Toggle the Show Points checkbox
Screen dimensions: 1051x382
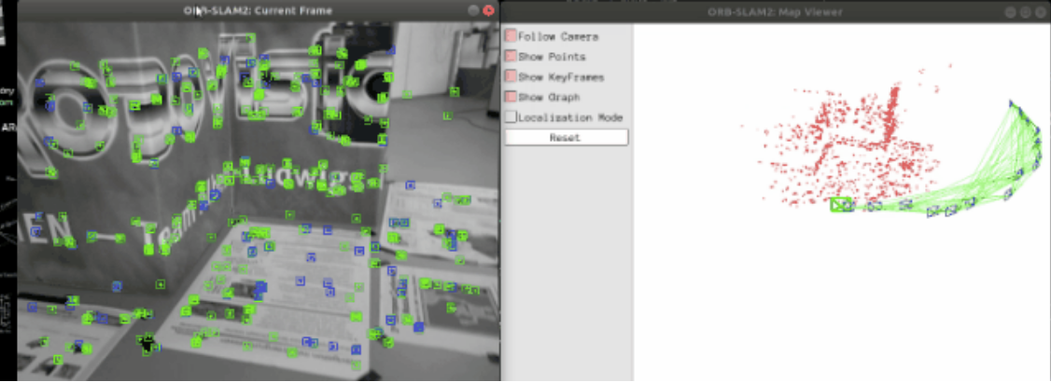[511, 56]
